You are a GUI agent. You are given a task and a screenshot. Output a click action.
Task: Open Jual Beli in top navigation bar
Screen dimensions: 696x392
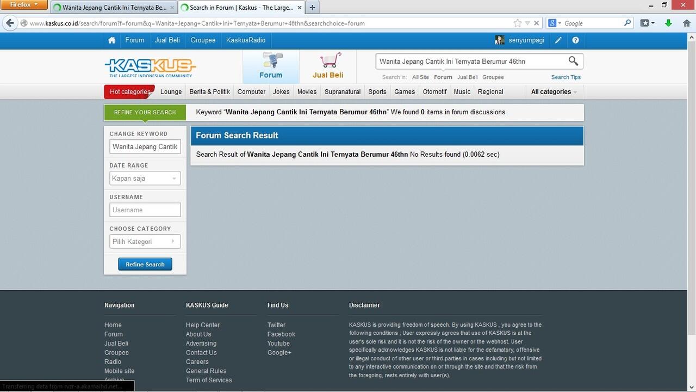tap(167, 40)
